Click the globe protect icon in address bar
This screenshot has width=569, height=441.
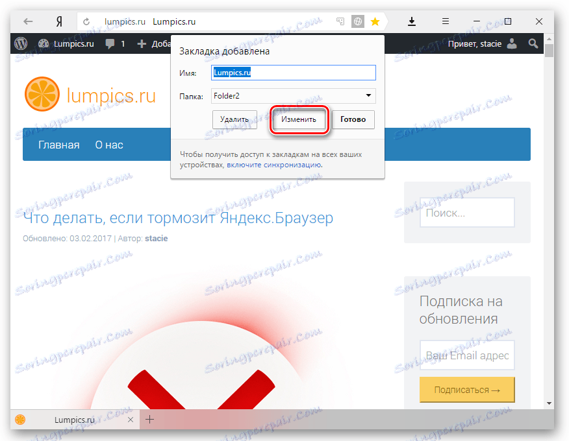357,21
